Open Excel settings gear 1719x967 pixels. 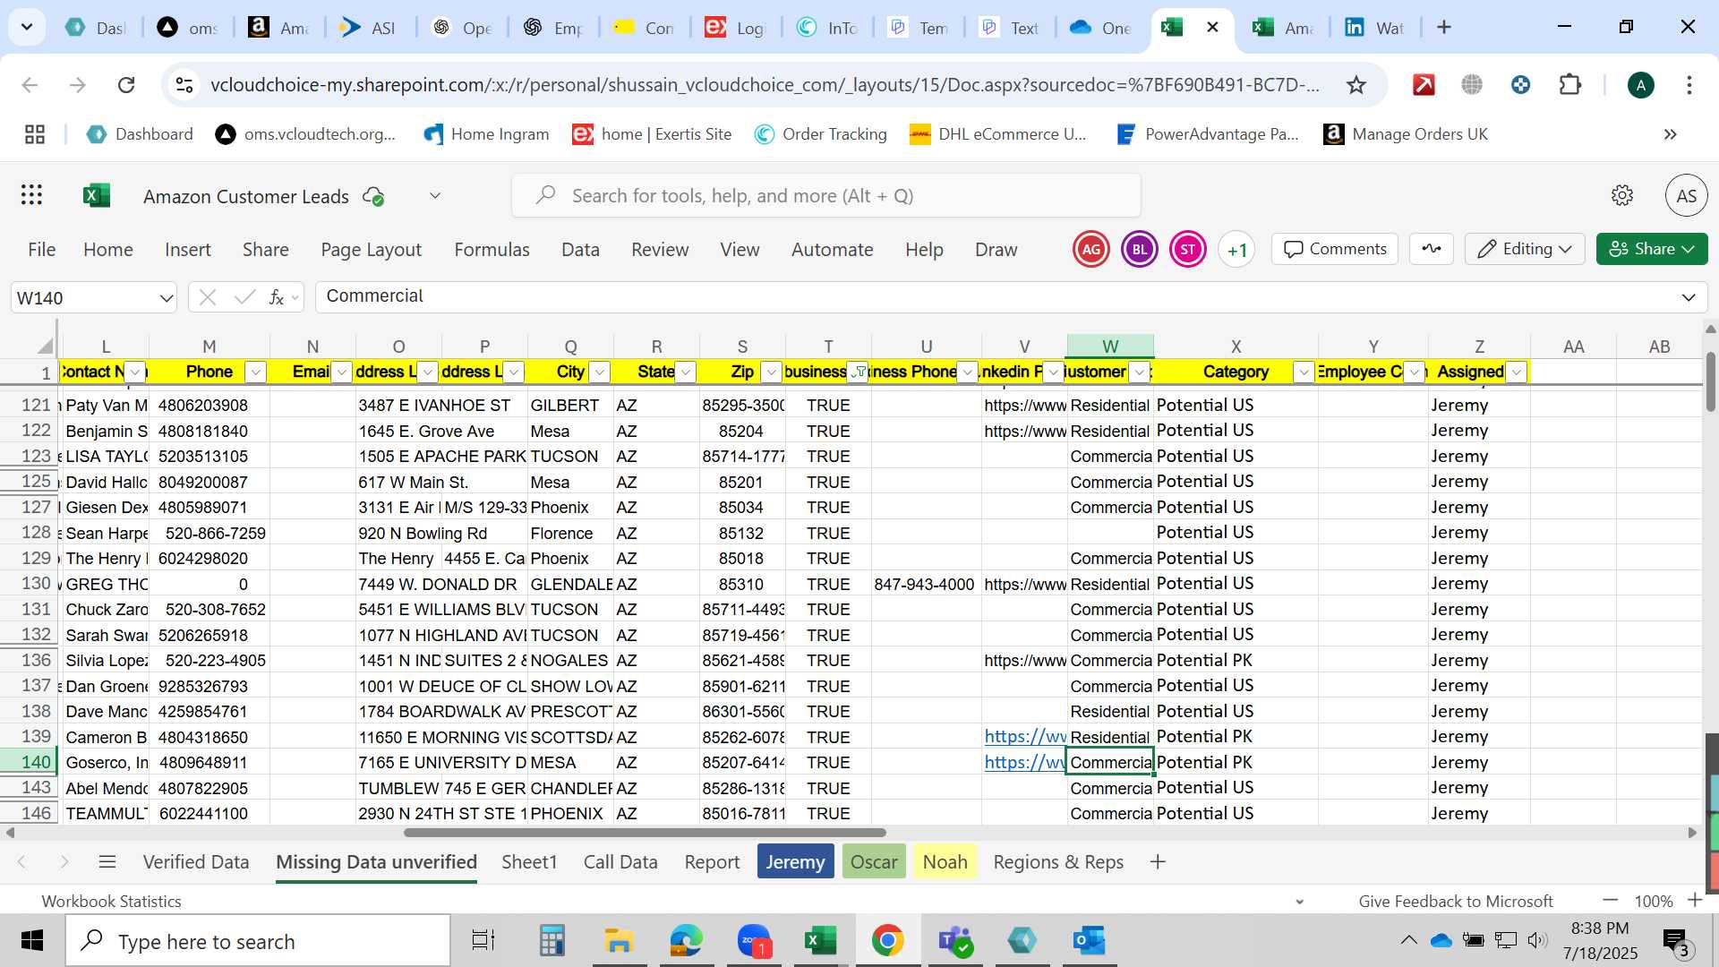pos(1622,195)
